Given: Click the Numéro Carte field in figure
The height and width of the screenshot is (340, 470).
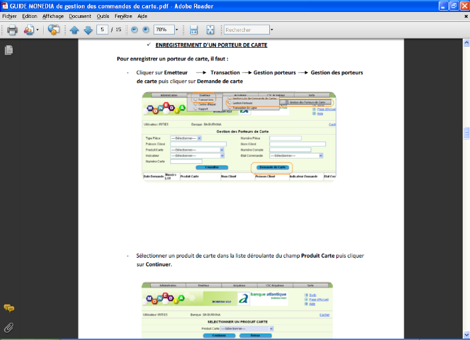Looking at the screenshot, I should (186, 161).
